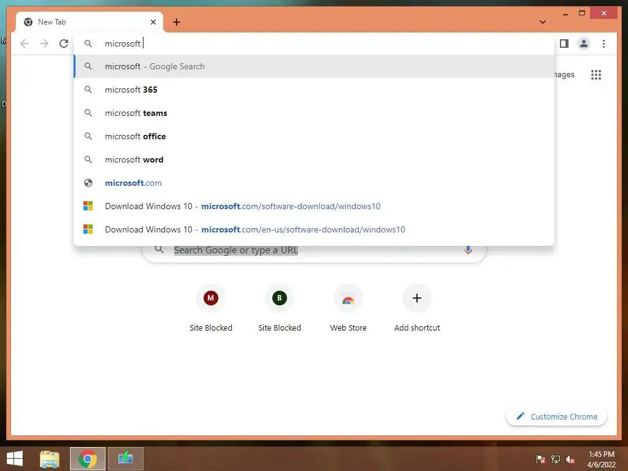Click the Customize Chrome button
This screenshot has height=471, width=628.
[557, 416]
